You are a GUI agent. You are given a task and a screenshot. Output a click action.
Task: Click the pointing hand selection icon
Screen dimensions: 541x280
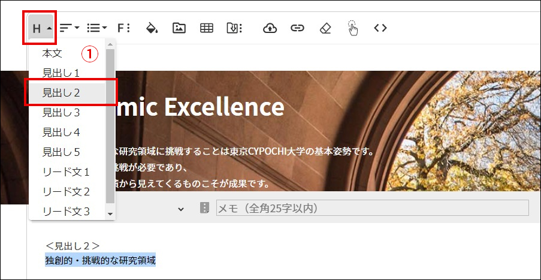tap(353, 28)
